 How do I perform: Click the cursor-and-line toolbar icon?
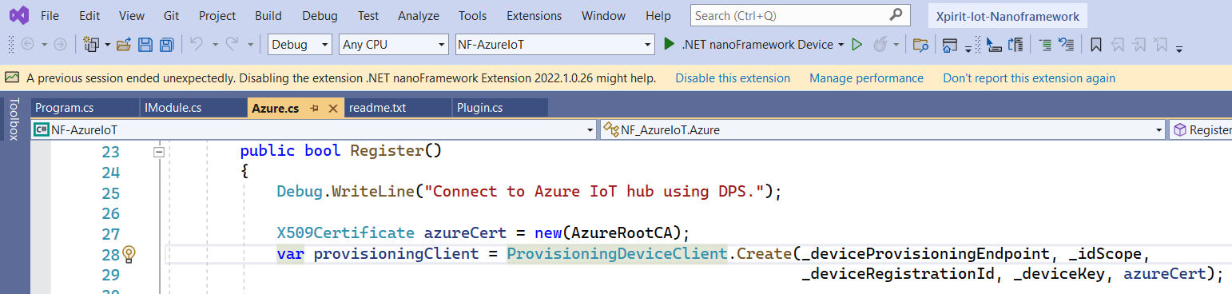pos(995,45)
